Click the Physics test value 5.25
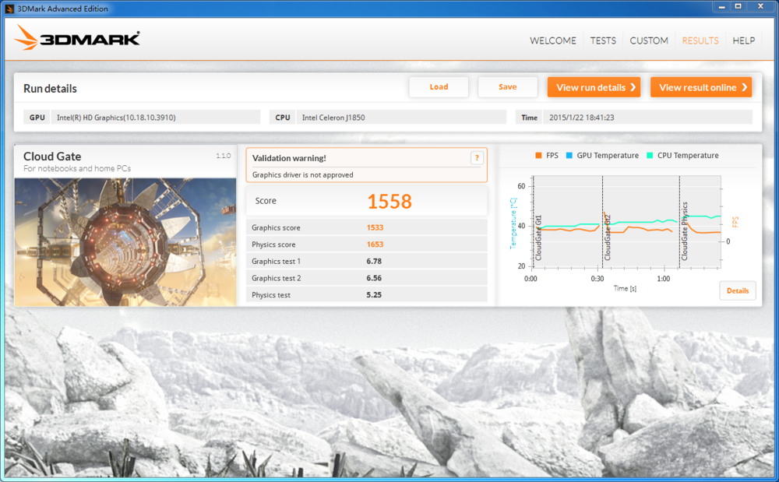 point(374,295)
